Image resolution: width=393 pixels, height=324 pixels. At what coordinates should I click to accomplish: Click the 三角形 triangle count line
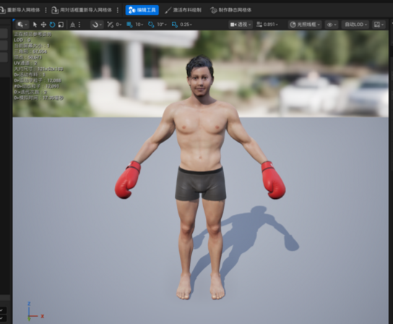(x=30, y=51)
